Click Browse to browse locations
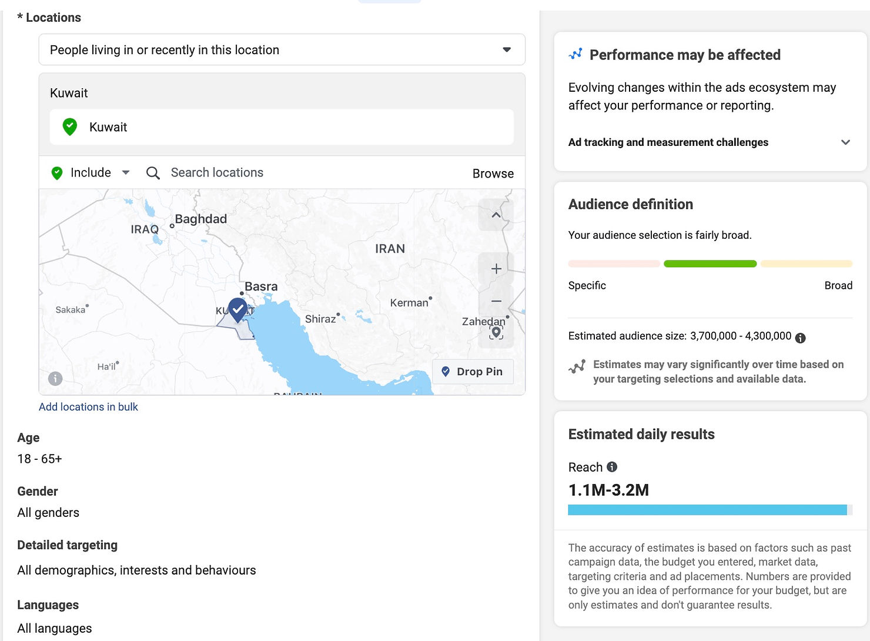This screenshot has height=641, width=870. (x=493, y=173)
